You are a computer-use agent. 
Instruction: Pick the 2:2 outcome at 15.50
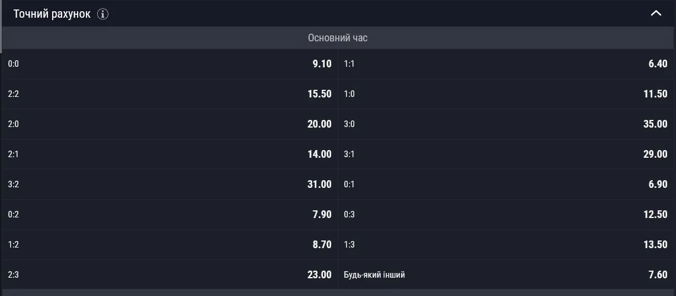(x=170, y=94)
